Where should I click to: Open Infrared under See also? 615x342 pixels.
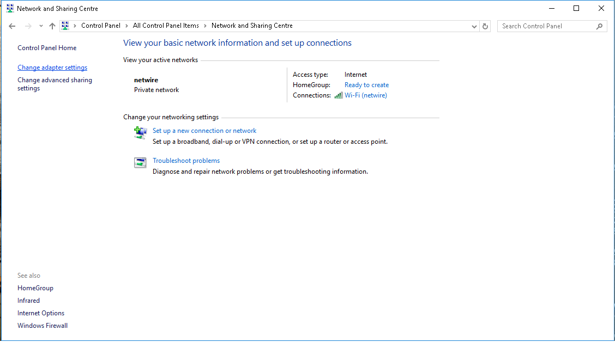(x=29, y=301)
